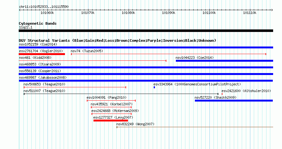This screenshot has width=282, height=149.
Task: Select the nsv468853 (Itsara2009) label
Action: tap(40, 64)
